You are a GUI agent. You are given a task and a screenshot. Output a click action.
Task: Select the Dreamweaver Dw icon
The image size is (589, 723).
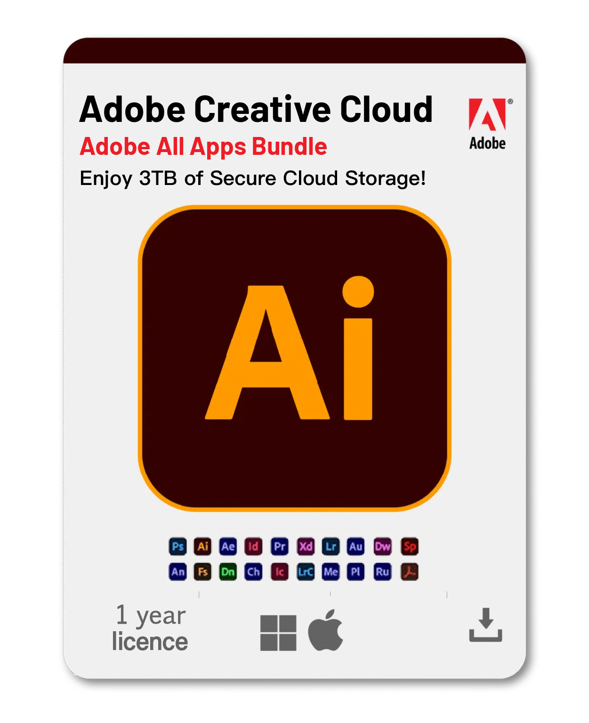(x=383, y=546)
